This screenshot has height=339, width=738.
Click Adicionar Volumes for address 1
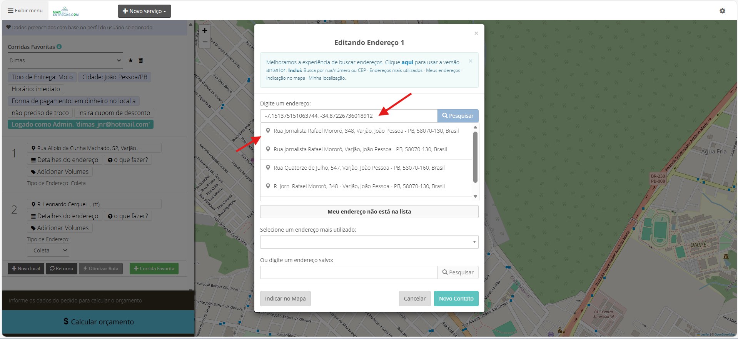pyautogui.click(x=60, y=172)
